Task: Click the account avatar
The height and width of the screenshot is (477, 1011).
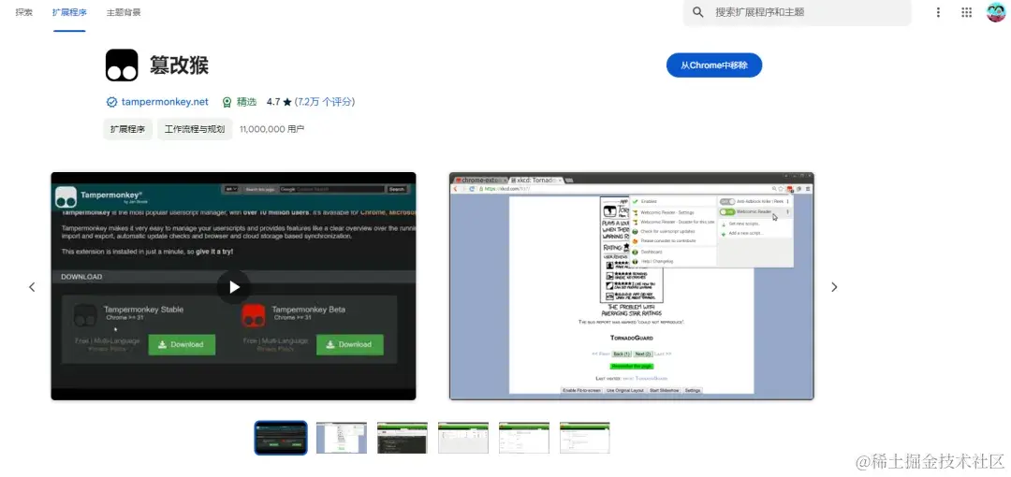Action: [995, 12]
